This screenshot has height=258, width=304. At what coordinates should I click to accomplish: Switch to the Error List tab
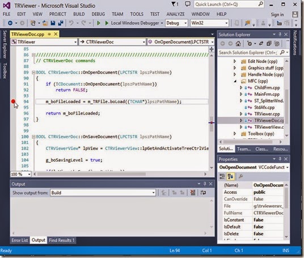point(20,240)
